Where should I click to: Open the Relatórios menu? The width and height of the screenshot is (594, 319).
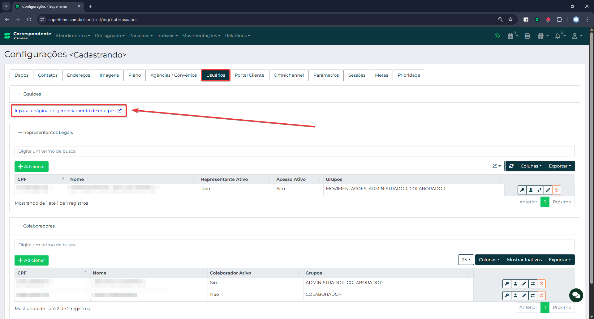237,36
